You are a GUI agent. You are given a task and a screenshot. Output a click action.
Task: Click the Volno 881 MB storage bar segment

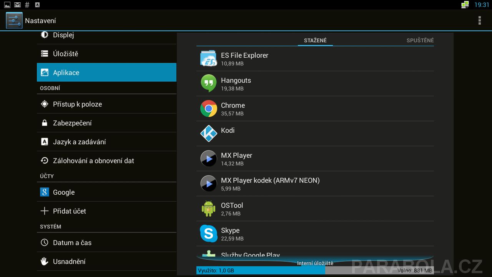coord(379,270)
